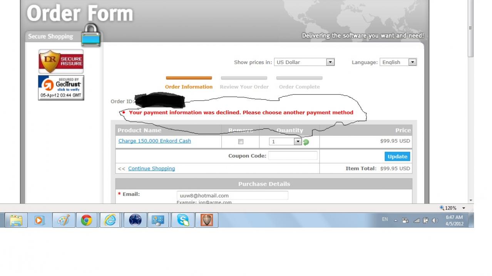Click the Review Your Order step tab
492x276 pixels.
point(244,87)
